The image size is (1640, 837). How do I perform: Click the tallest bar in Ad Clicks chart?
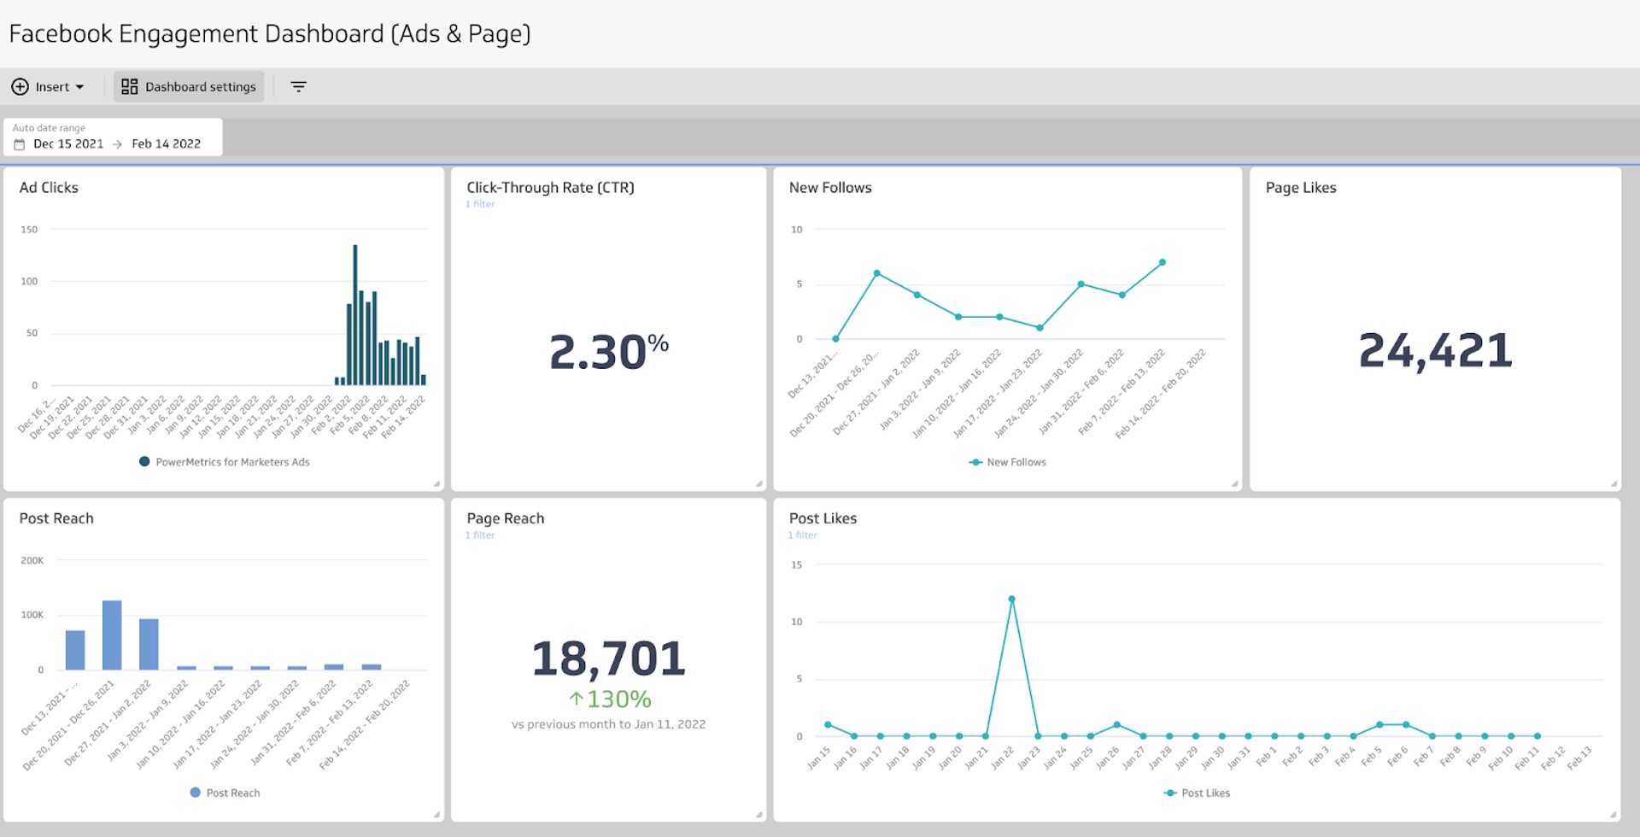tap(354, 316)
